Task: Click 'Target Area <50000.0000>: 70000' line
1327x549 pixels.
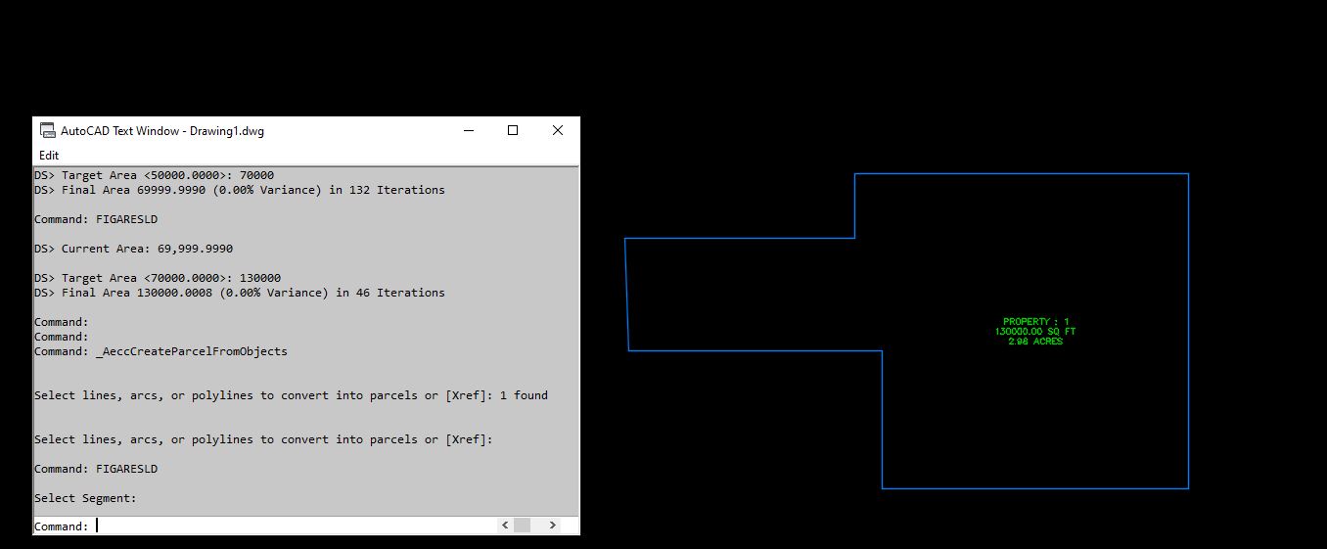Action: click(x=154, y=175)
